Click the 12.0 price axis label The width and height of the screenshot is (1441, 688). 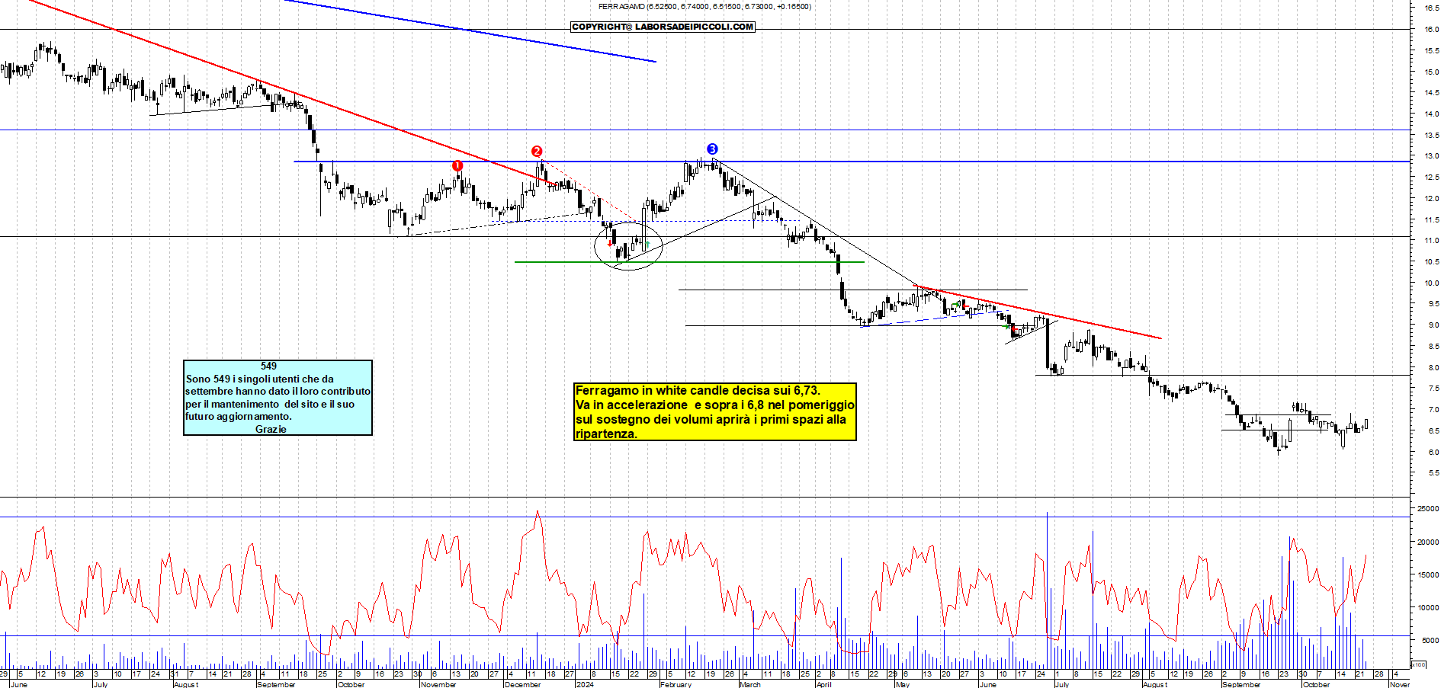tap(1432, 198)
